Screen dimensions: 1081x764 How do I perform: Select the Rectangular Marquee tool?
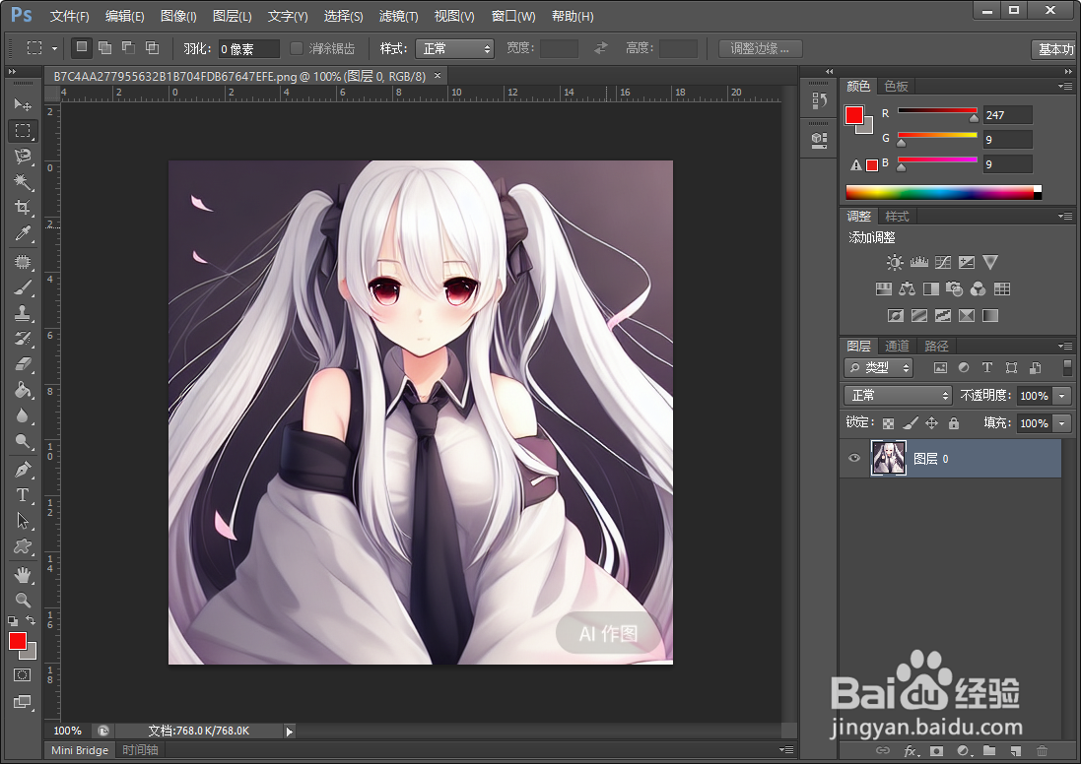pos(23,130)
